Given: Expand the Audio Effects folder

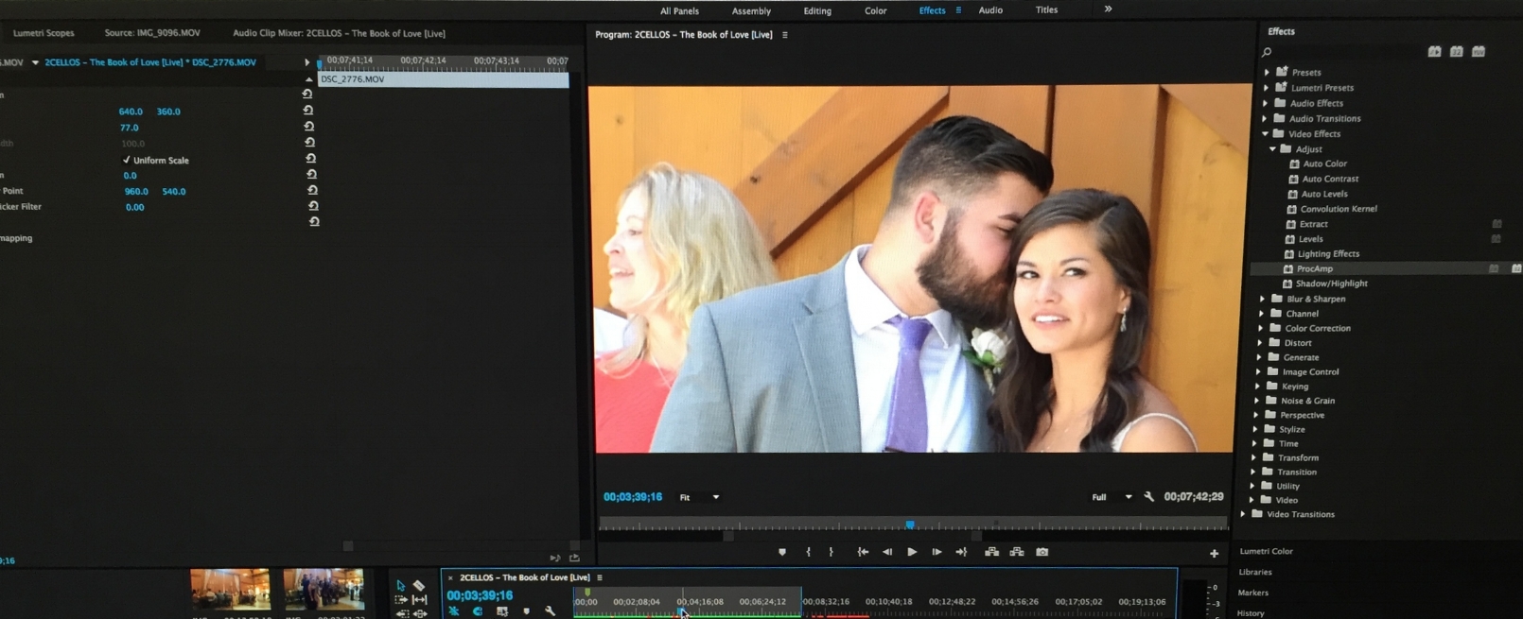Looking at the screenshot, I should 1266,103.
